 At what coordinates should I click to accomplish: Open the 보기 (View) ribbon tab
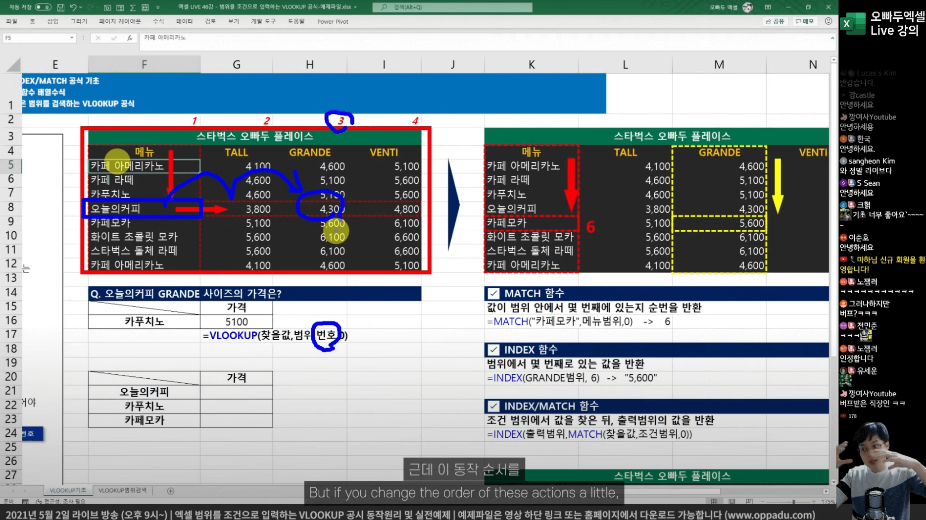click(x=233, y=21)
